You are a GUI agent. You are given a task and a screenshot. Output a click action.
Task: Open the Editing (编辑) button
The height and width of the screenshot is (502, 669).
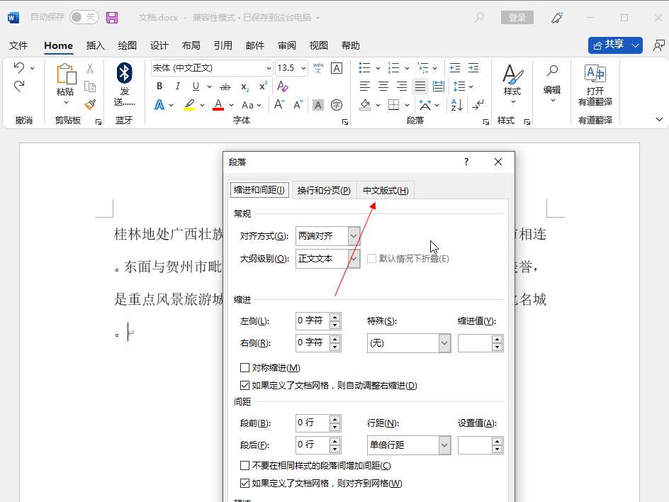(552, 84)
